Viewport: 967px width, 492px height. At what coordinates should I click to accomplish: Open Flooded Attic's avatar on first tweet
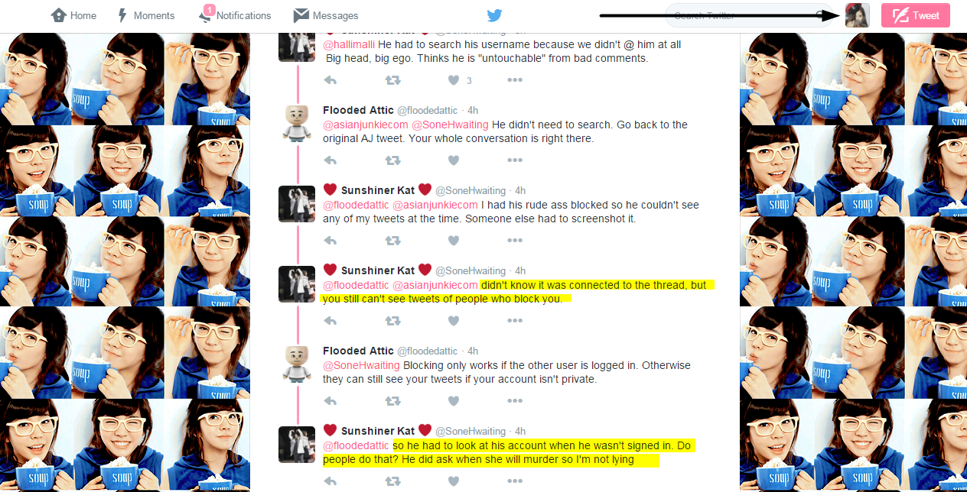297,124
